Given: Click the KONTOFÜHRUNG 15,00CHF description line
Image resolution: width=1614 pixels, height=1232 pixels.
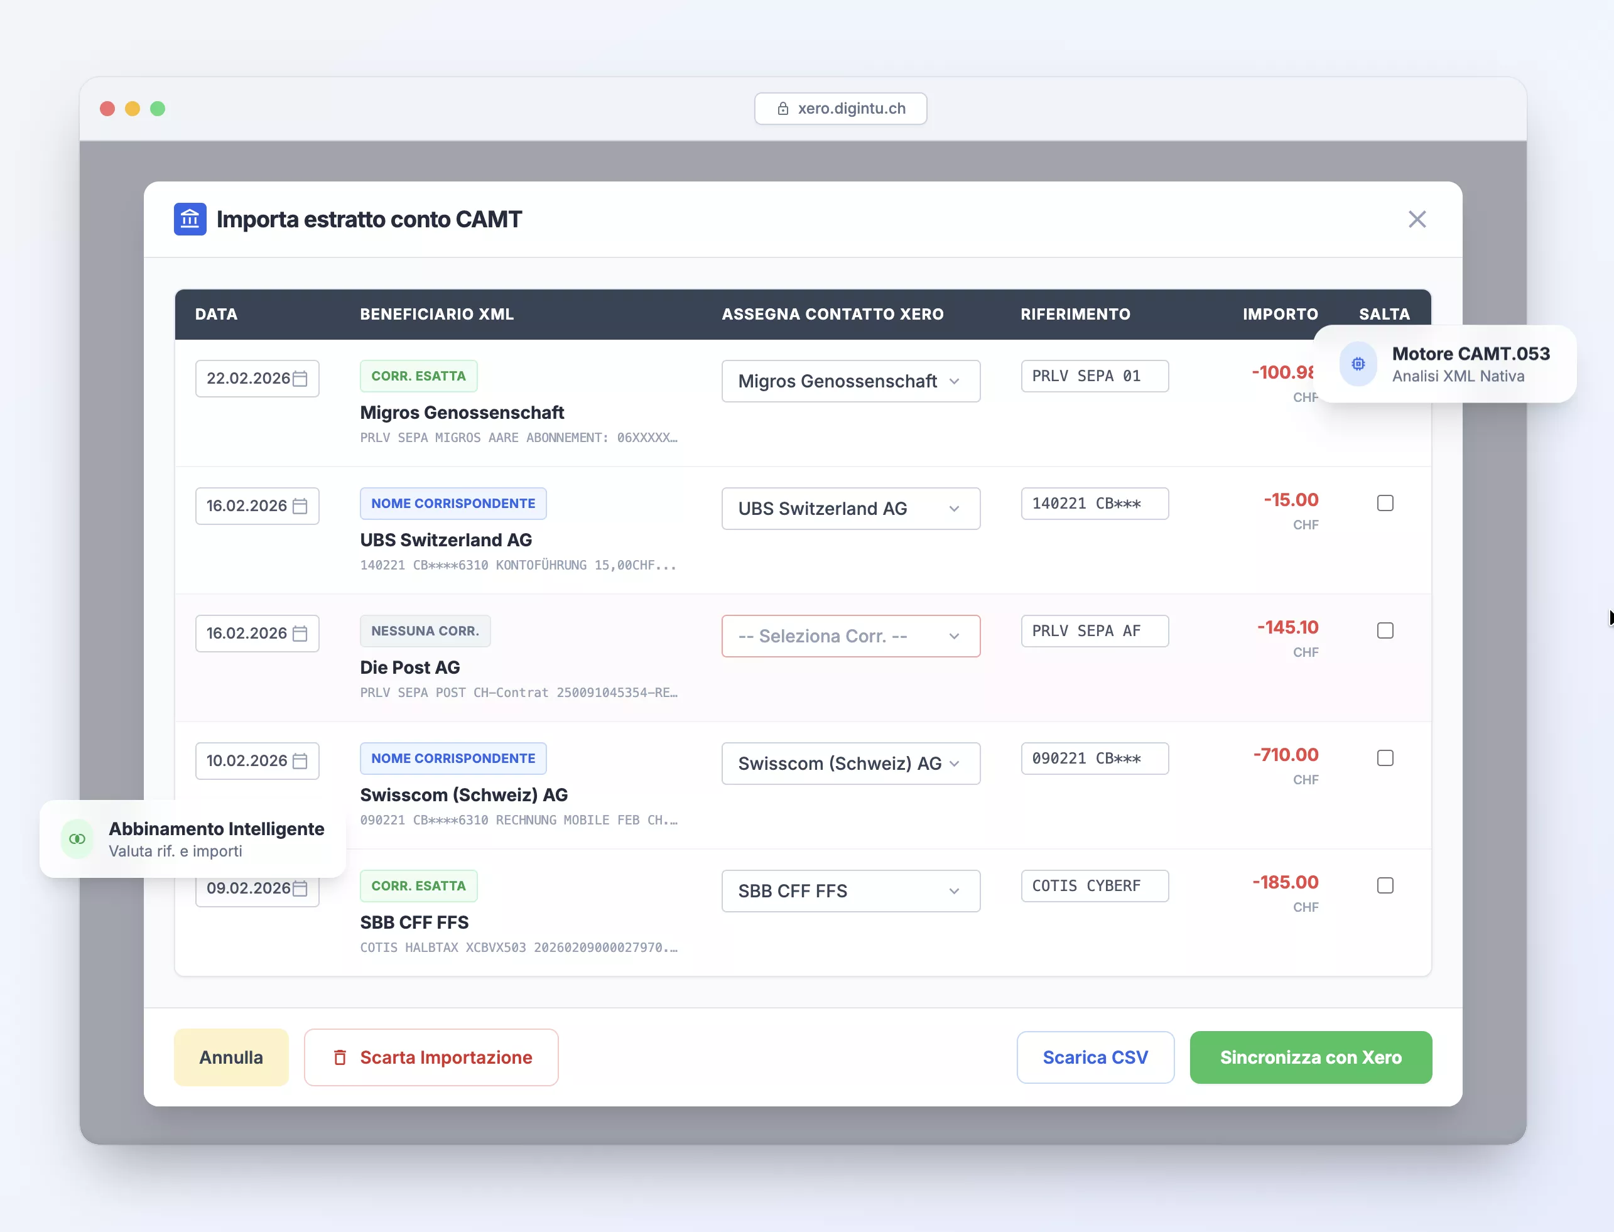Looking at the screenshot, I should (x=519, y=565).
